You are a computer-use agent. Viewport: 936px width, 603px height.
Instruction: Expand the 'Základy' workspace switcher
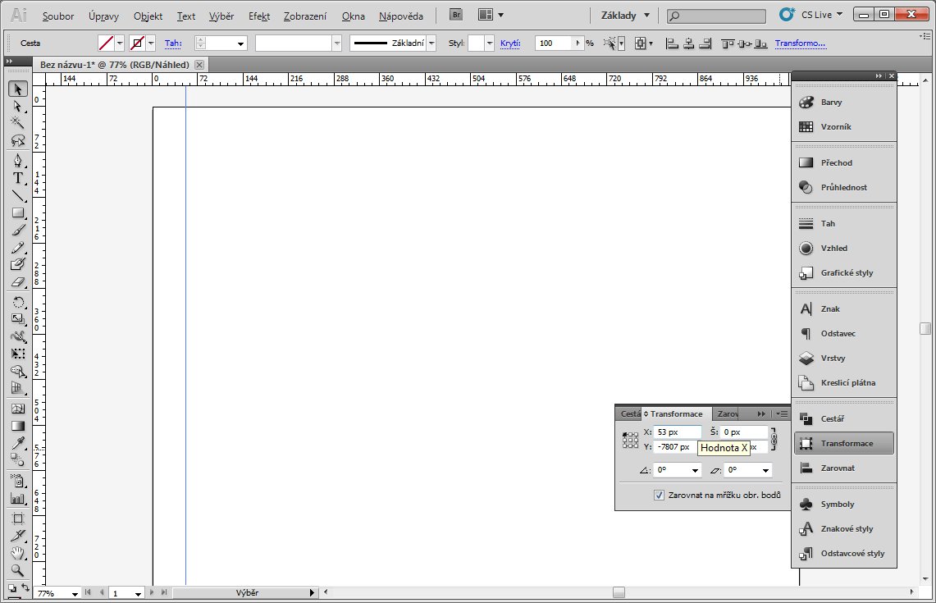[x=625, y=16]
